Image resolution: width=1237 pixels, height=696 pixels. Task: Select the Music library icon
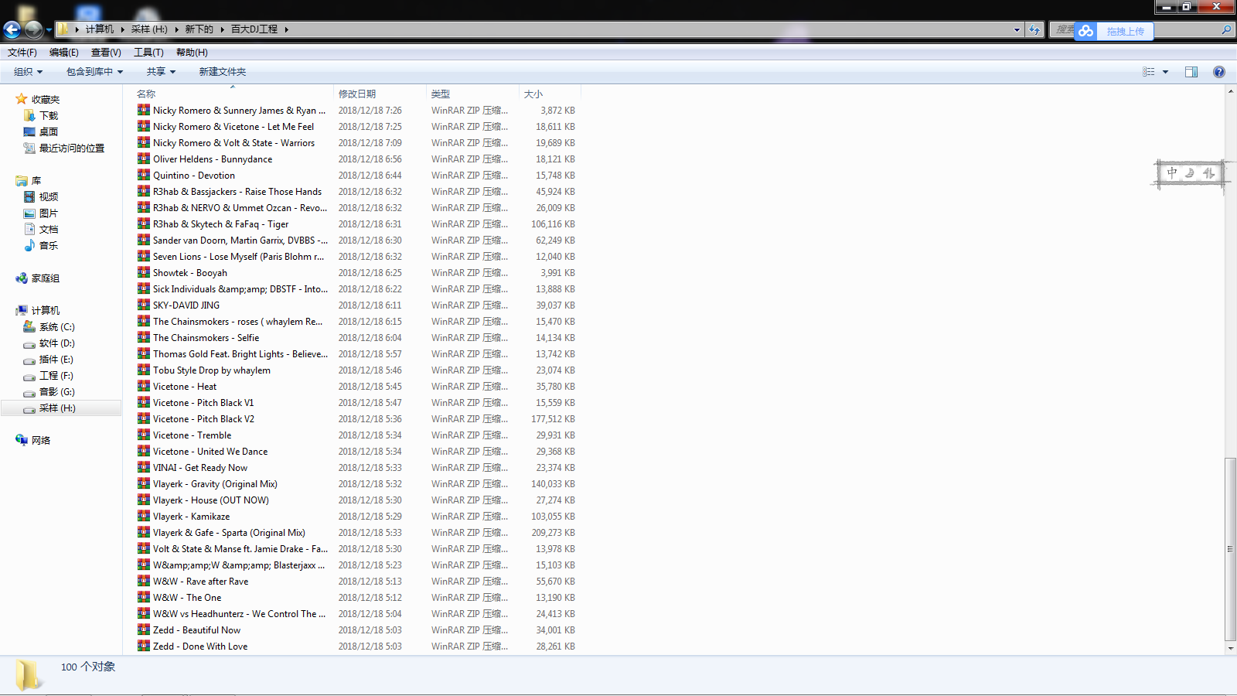point(30,245)
